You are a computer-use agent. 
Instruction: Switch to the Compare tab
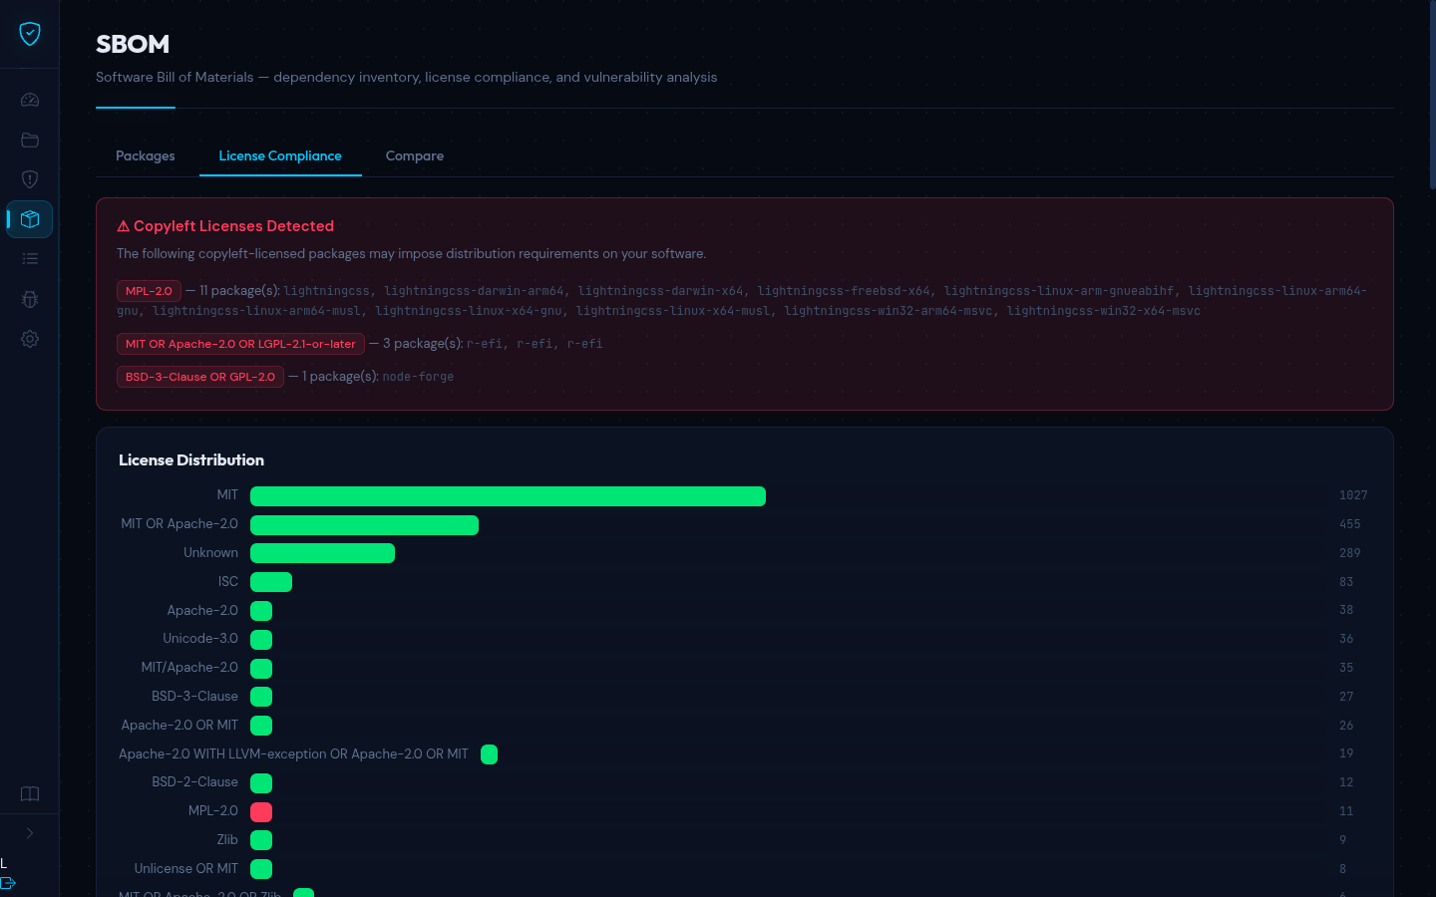(414, 155)
